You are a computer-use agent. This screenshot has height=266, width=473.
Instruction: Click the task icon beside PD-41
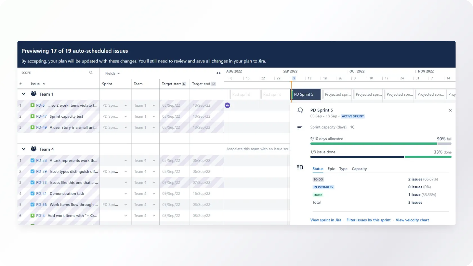32,194
